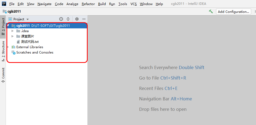This screenshot has height=125, width=256.
Task: Open the Code menu
Action: point(59,4)
